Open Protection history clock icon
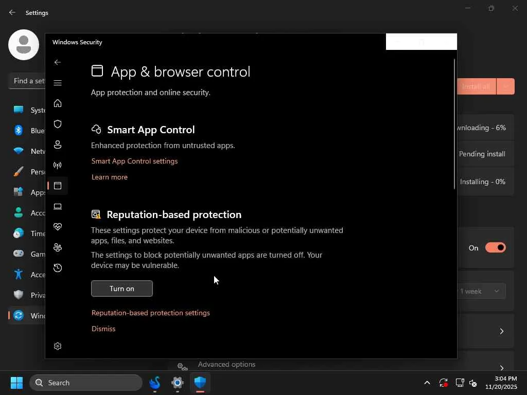 (58, 268)
